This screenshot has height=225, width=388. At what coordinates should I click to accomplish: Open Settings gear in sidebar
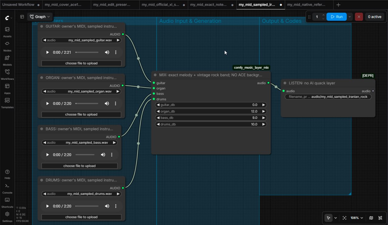(7, 217)
